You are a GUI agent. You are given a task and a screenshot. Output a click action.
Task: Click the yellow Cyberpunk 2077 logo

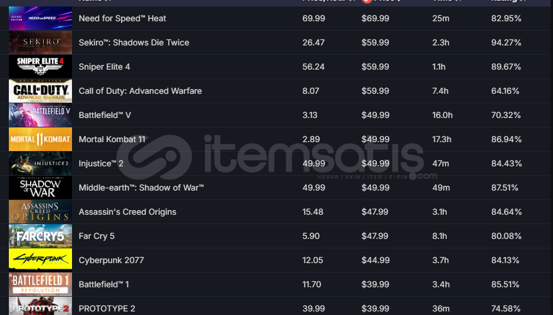click(40, 260)
